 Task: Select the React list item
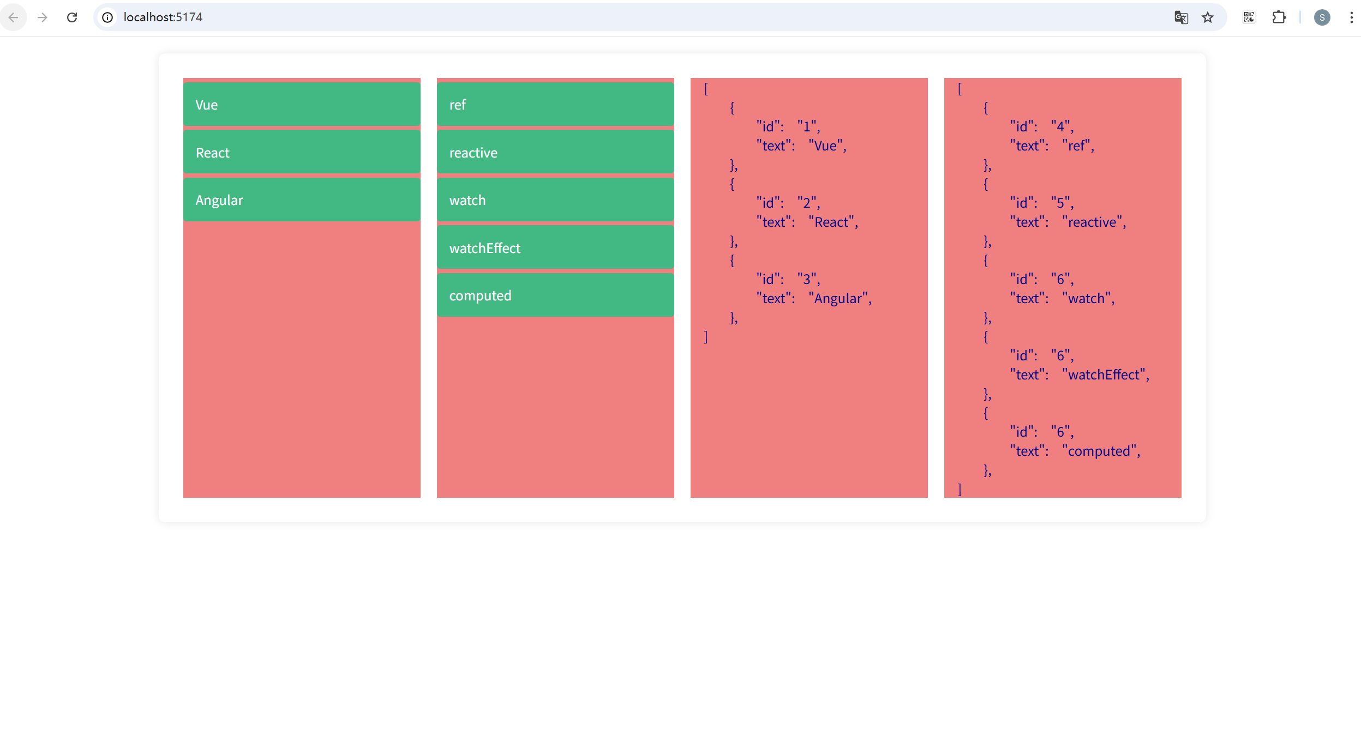click(302, 152)
